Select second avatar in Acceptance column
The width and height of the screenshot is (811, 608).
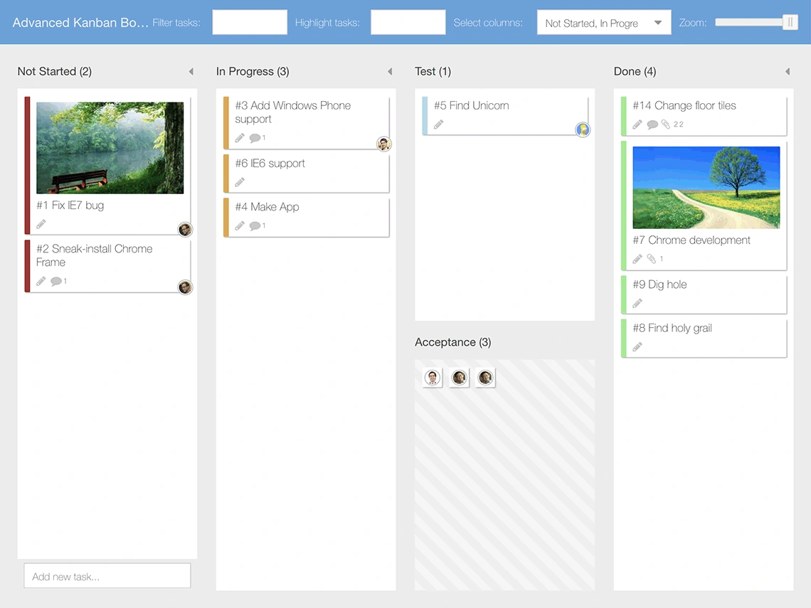[459, 378]
